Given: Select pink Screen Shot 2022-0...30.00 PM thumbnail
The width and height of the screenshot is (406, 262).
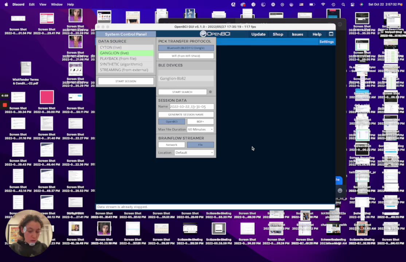Looking at the screenshot, I should click(x=47, y=97).
